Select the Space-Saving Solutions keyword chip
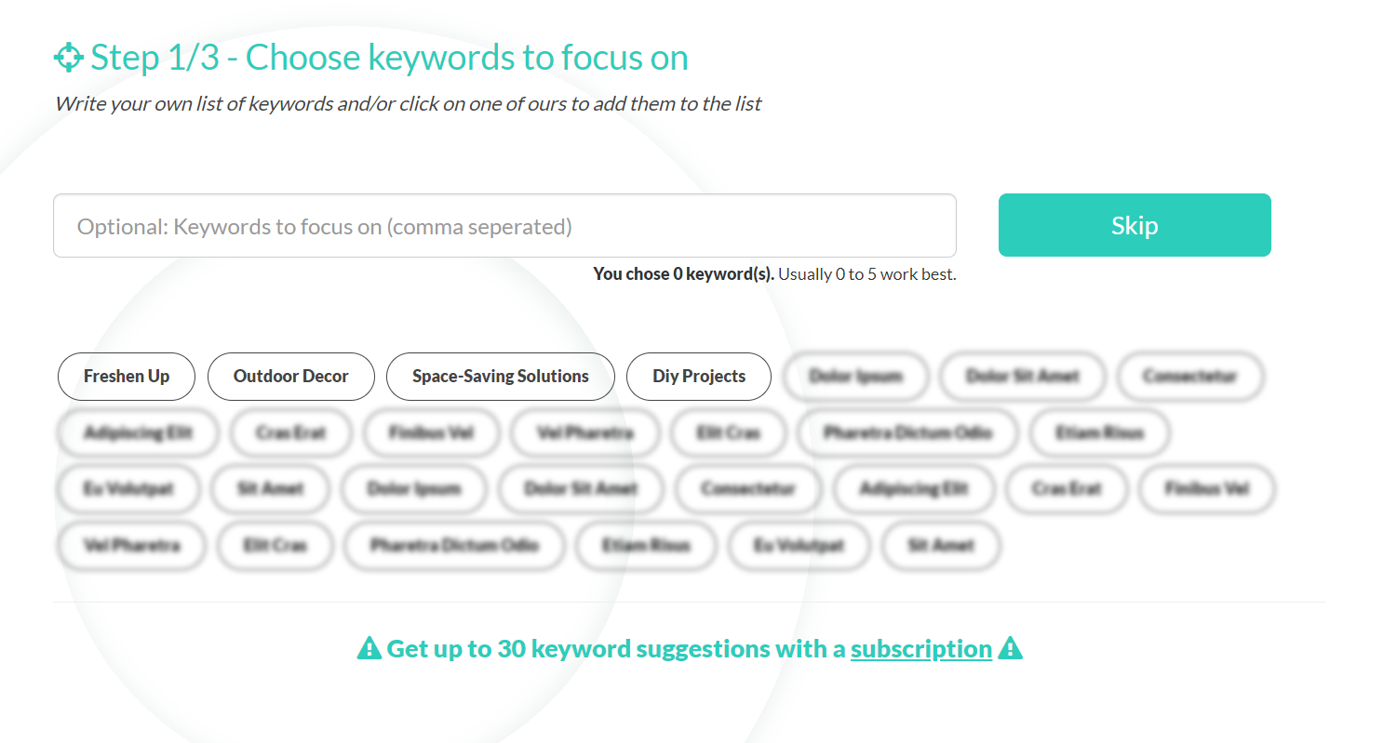1397x743 pixels. click(x=501, y=377)
